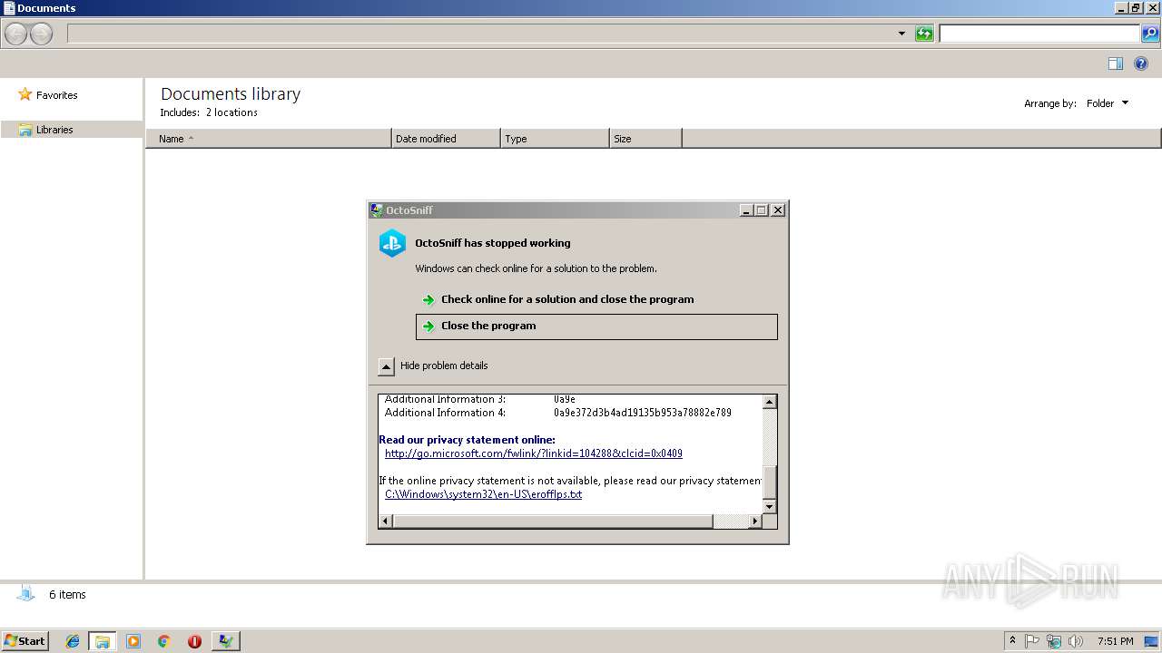Click the Documents library heading
This screenshot has width=1162, height=653.
point(231,94)
